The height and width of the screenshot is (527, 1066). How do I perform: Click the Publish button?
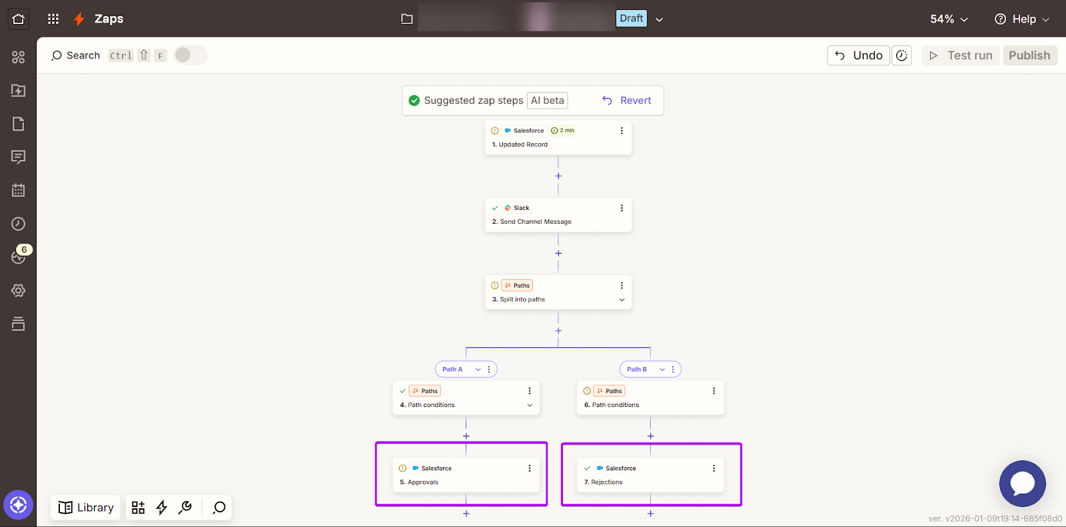(1029, 55)
